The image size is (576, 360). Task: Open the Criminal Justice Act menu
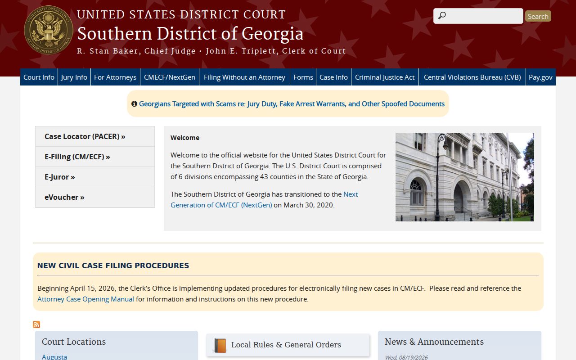pyautogui.click(x=385, y=77)
